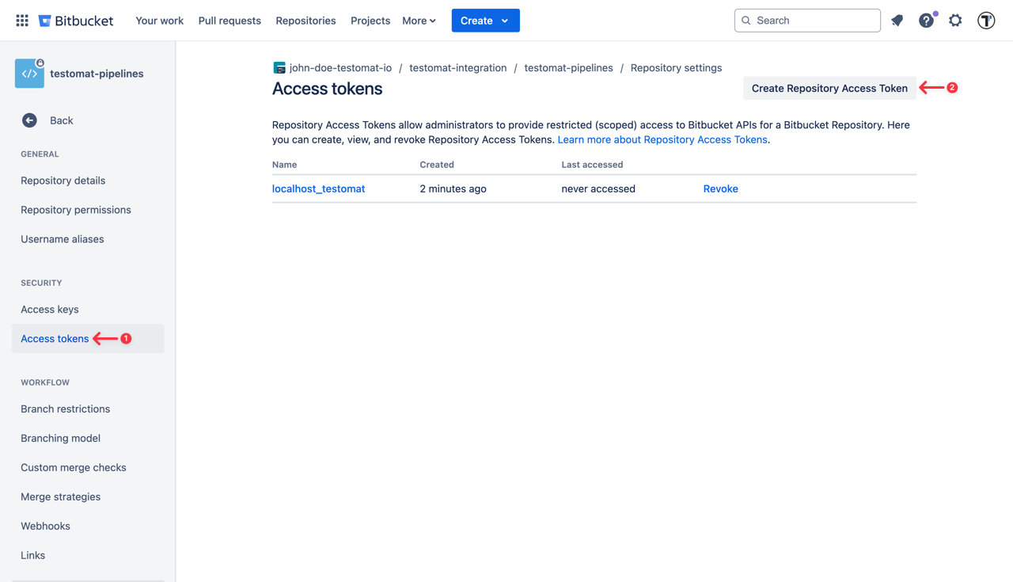The image size is (1013, 582).
Task: Open Pull requests in top nav
Action: pos(230,21)
